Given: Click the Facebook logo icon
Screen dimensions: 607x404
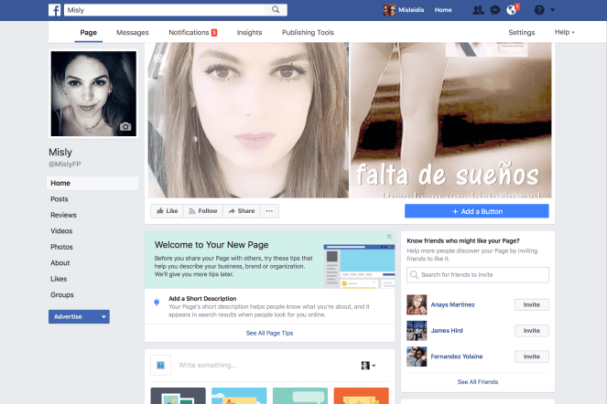Looking at the screenshot, I should tap(54, 10).
